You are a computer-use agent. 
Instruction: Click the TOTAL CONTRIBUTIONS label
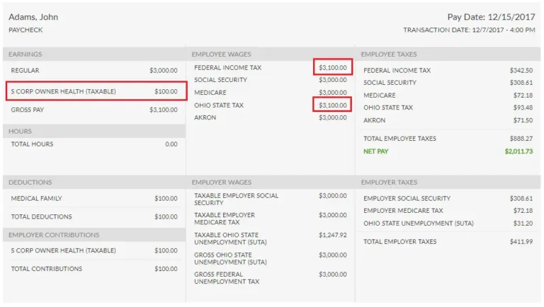tap(47, 269)
